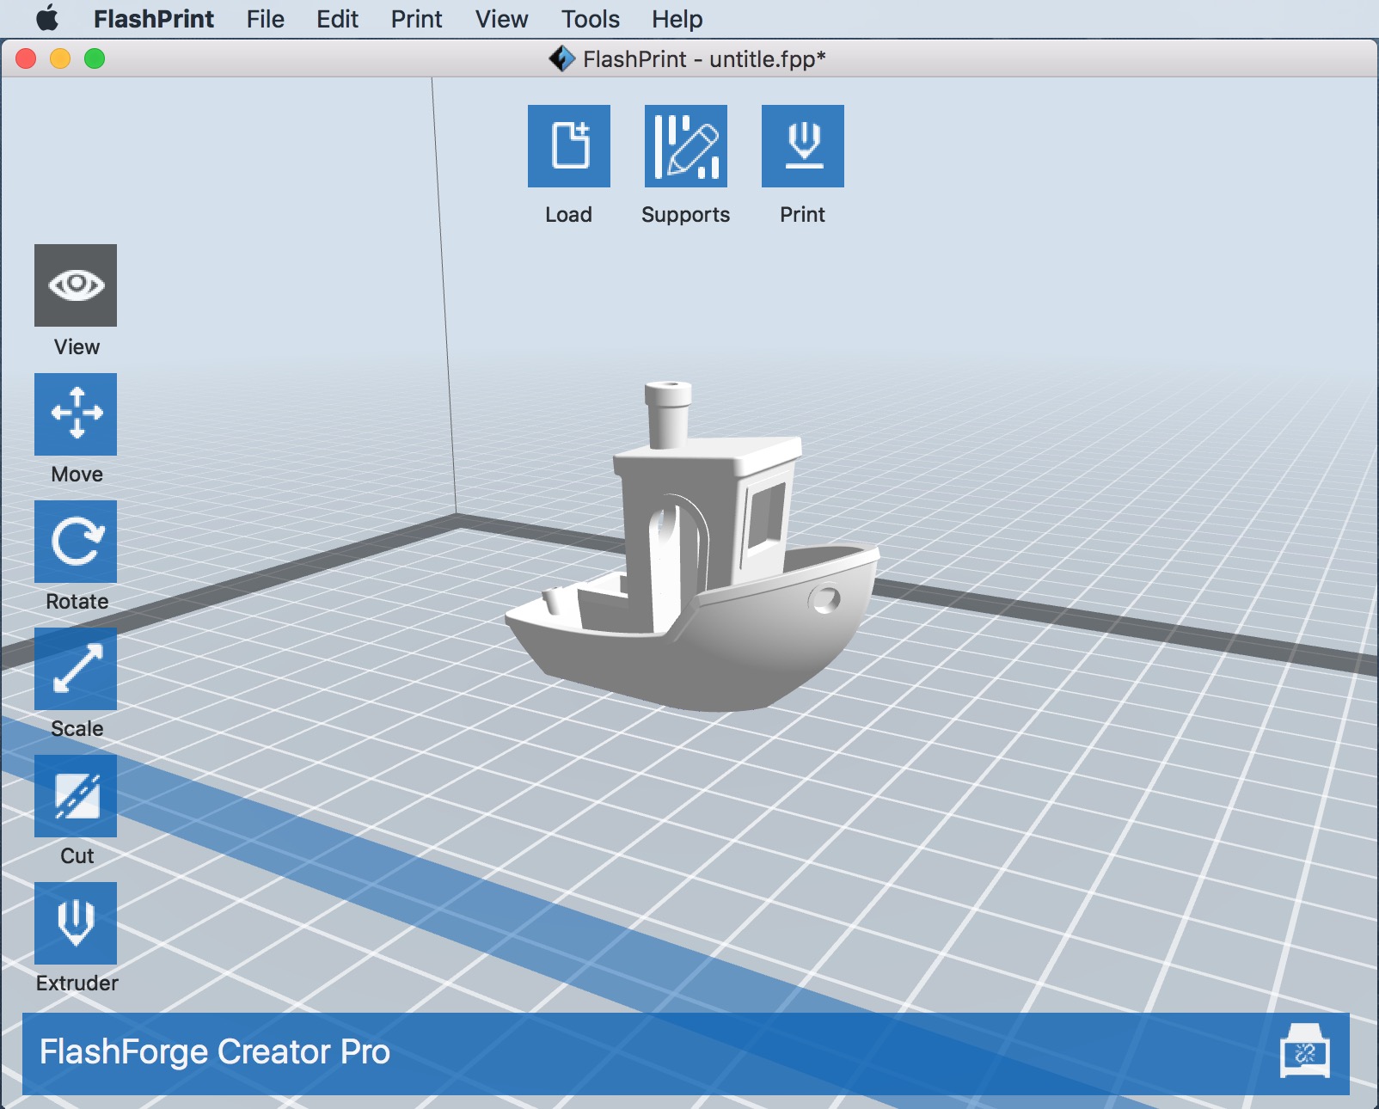Open the Apple system menu
Image resolution: width=1379 pixels, height=1109 pixels.
(x=47, y=19)
